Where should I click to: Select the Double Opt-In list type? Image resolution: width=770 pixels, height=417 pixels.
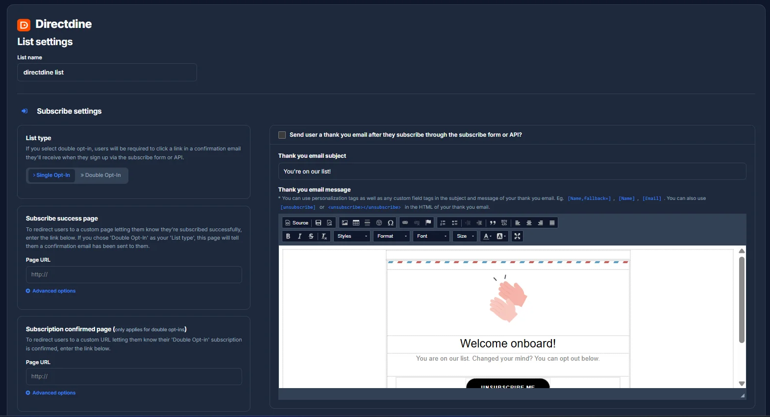pyautogui.click(x=101, y=175)
